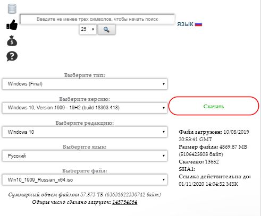The height and width of the screenshot is (216, 261).
Task: Click the total downloads number 145754864
Action: click(125, 202)
